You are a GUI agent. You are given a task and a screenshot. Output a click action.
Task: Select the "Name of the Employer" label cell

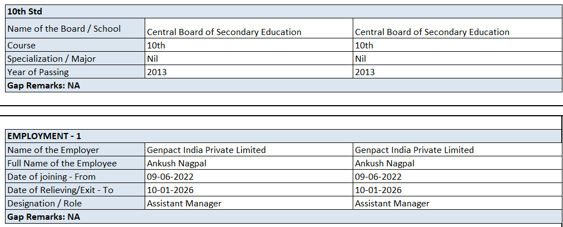click(53, 150)
